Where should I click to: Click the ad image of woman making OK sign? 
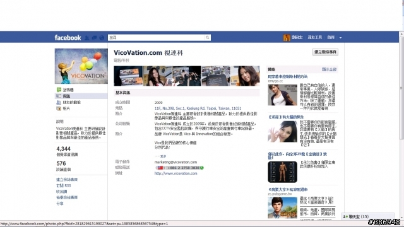pos(282,131)
